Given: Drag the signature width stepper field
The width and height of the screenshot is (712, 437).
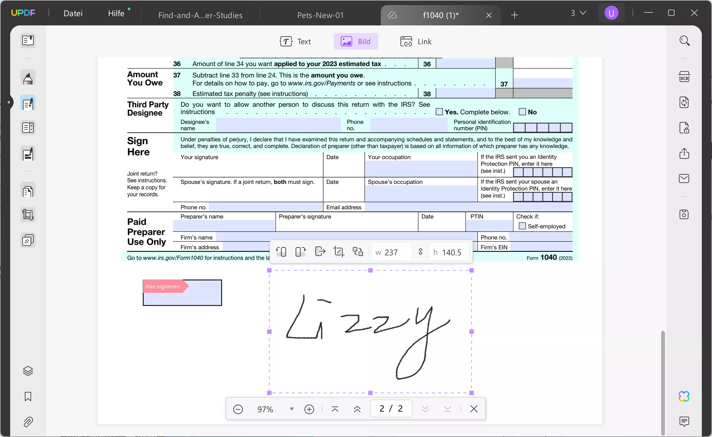Looking at the screenshot, I should 392,252.
